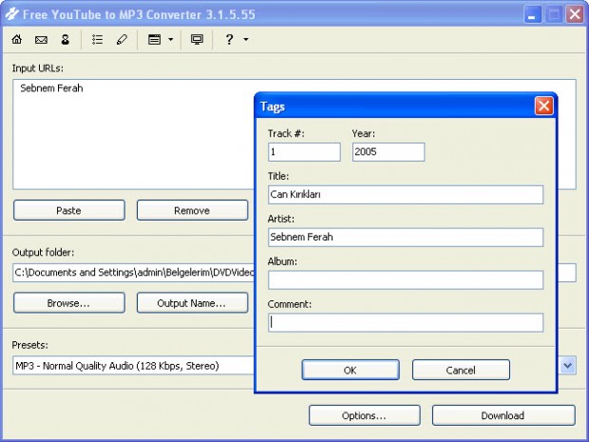Close the Tags dialog with X
589x442 pixels.
point(544,106)
